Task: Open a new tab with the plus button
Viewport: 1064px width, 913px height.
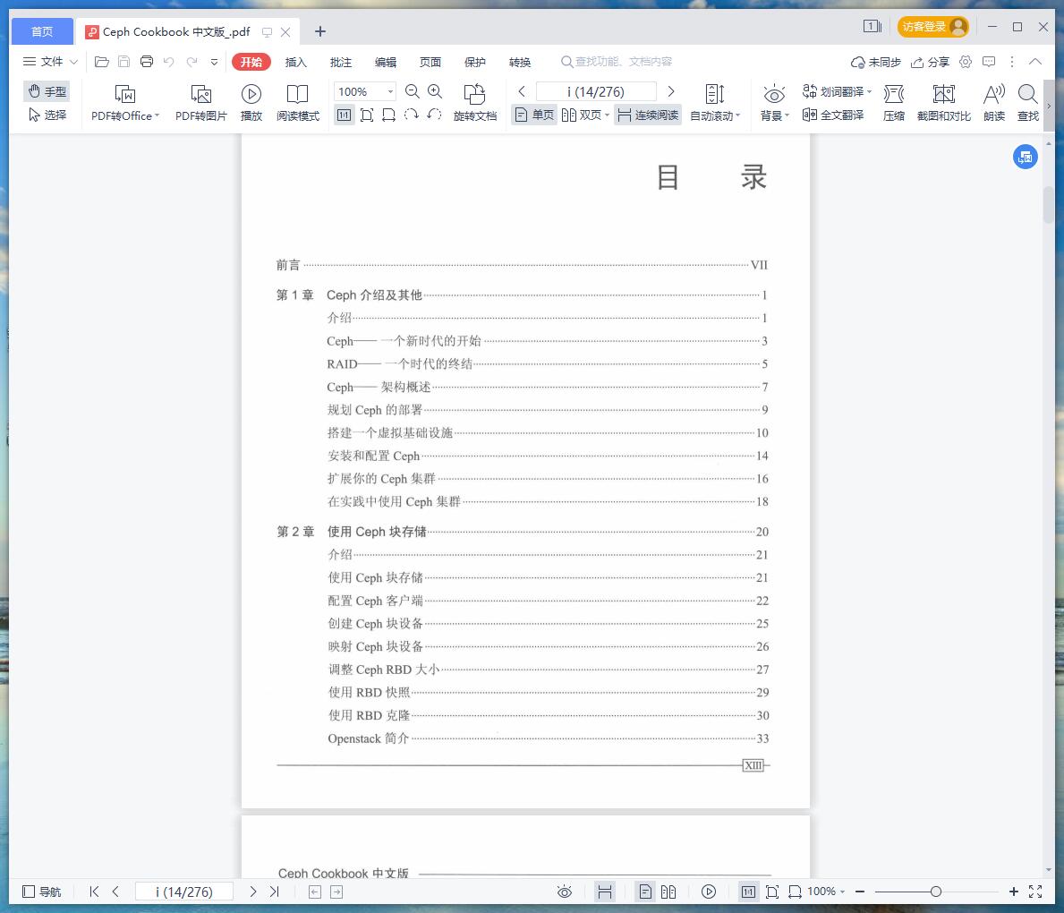Action: (x=320, y=31)
